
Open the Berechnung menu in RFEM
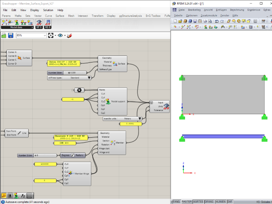[x=237, y=10]
